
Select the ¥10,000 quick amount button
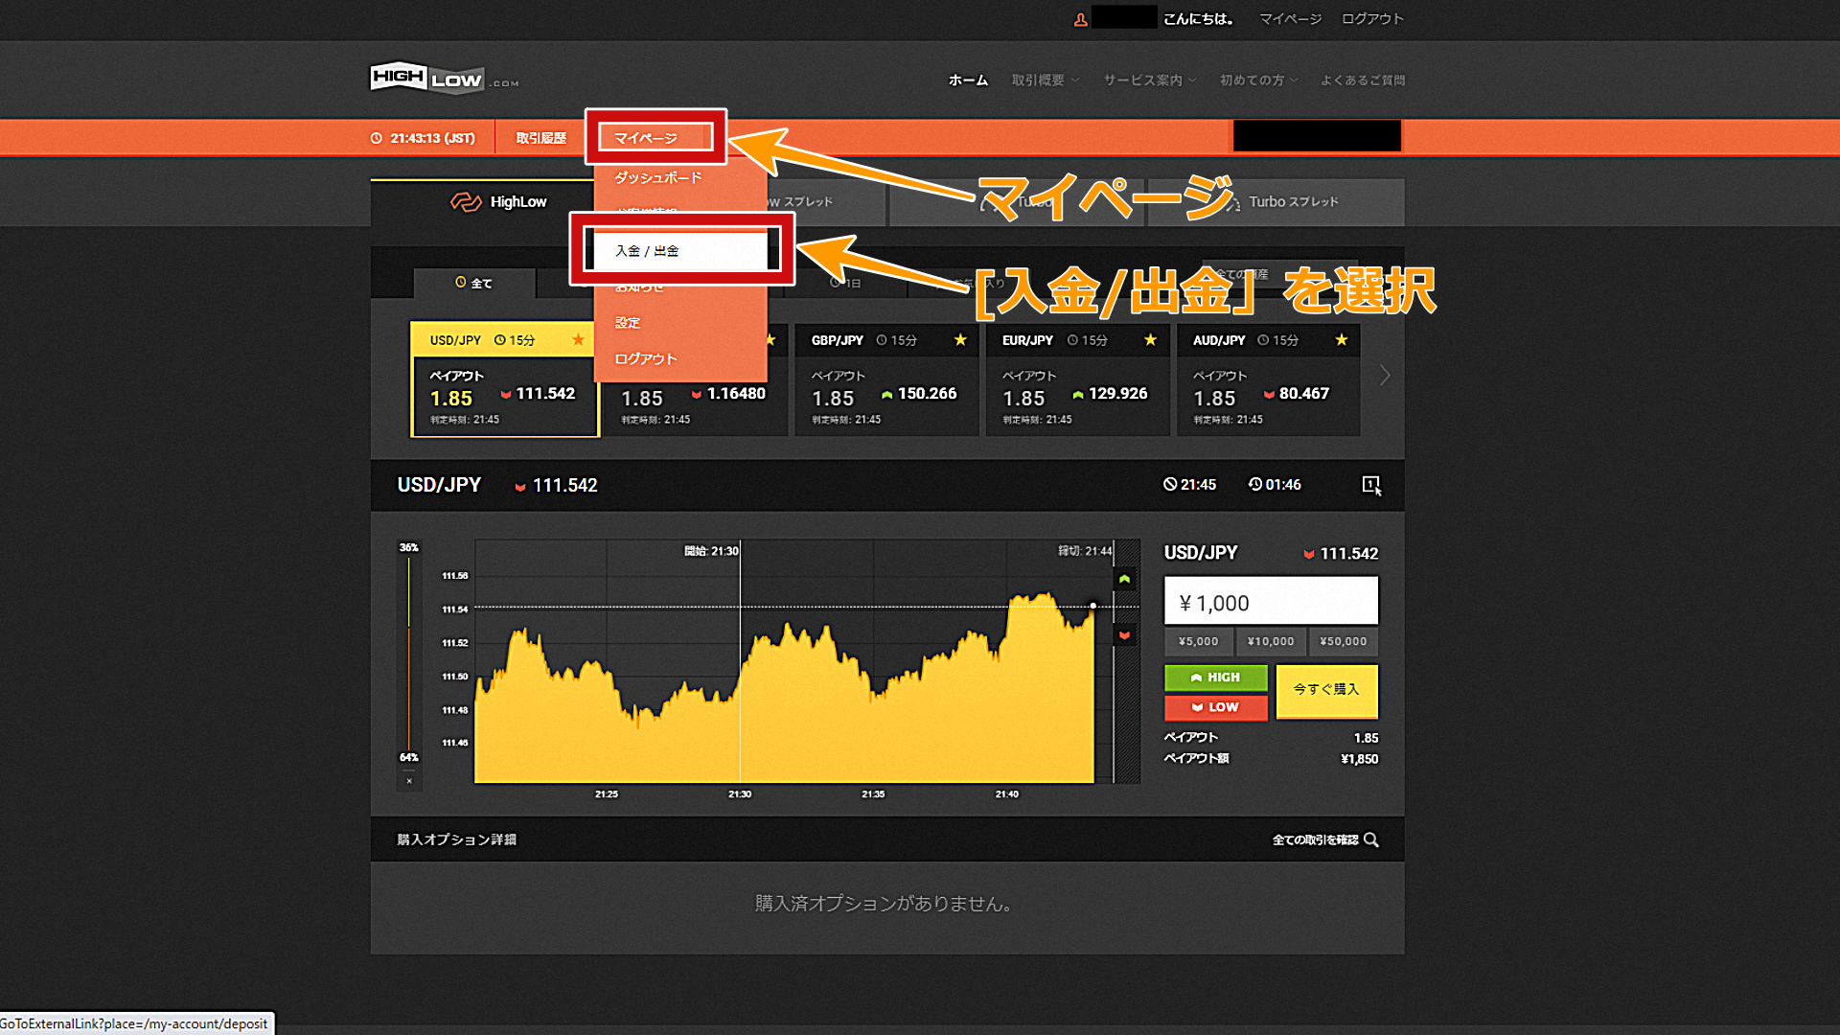click(x=1270, y=641)
